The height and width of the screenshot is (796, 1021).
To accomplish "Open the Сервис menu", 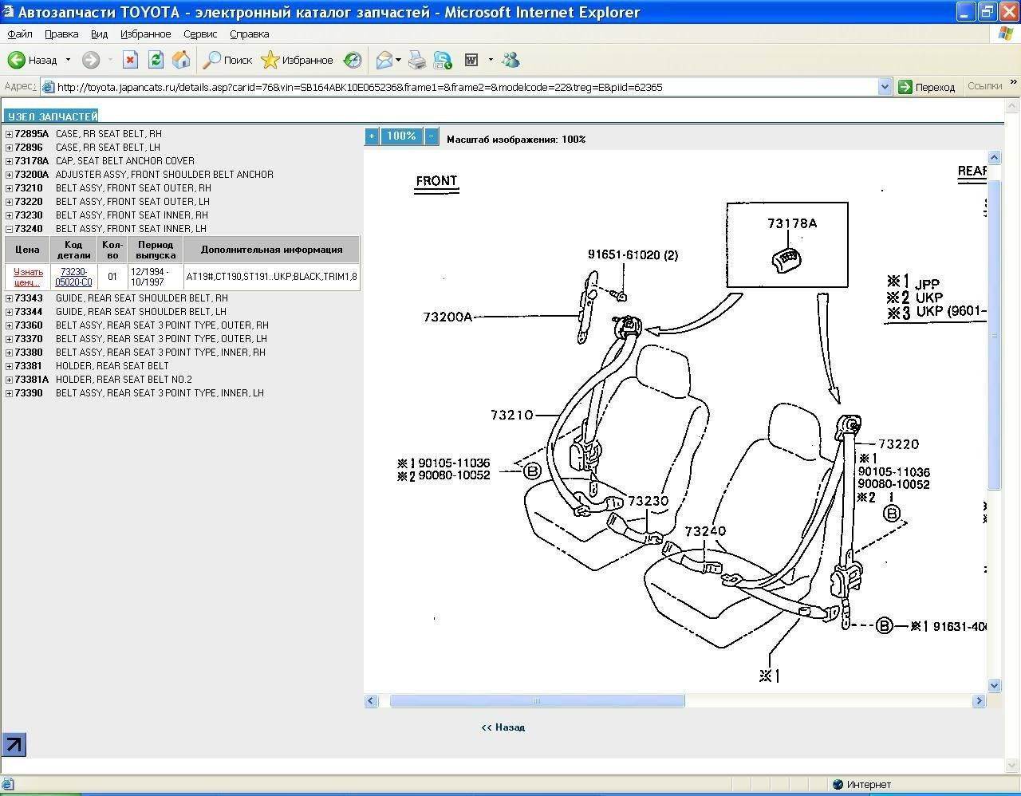I will pyautogui.click(x=199, y=34).
